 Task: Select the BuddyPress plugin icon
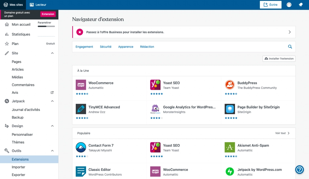(x=230, y=85)
